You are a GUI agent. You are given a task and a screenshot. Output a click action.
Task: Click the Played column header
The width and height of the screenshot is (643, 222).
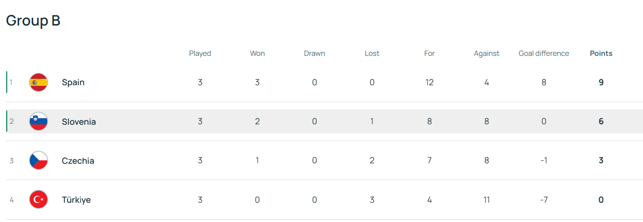[x=200, y=53]
